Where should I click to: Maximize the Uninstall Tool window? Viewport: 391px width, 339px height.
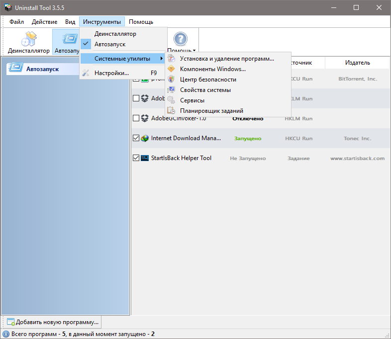(x=356, y=7)
